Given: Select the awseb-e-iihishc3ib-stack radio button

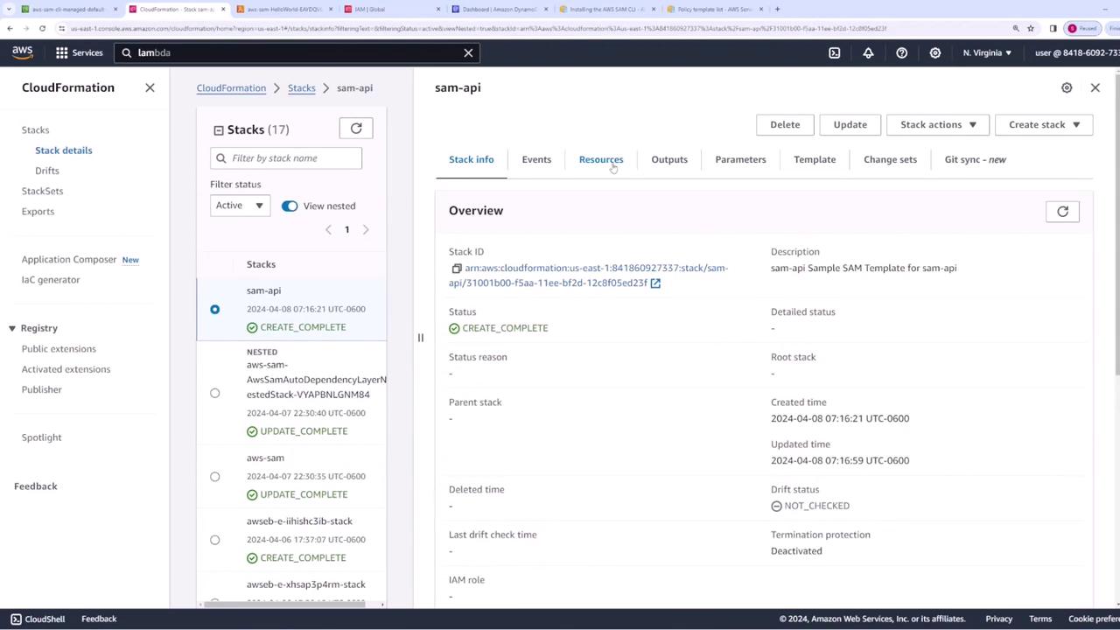Looking at the screenshot, I should (215, 539).
